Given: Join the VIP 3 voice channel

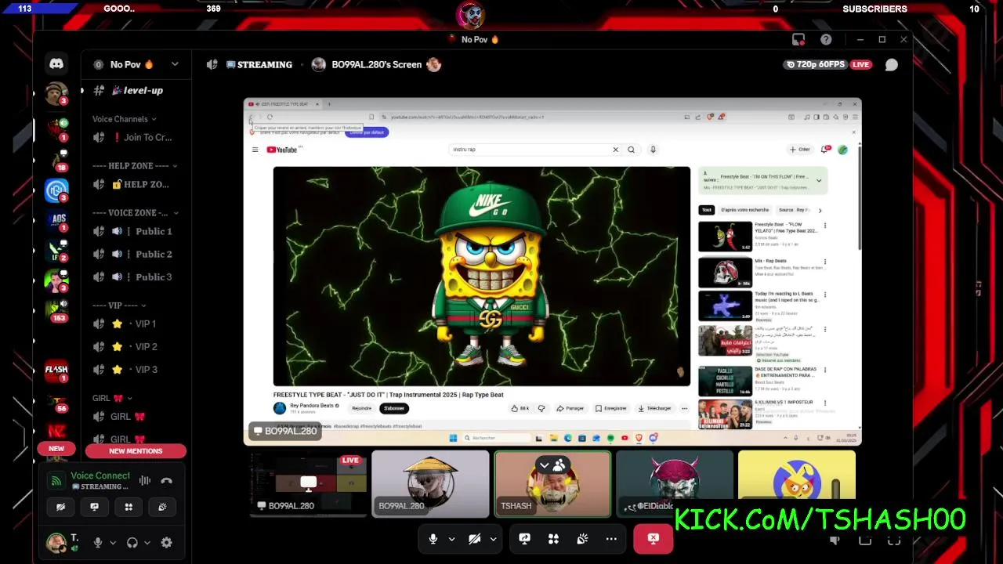Looking at the screenshot, I should (136, 369).
